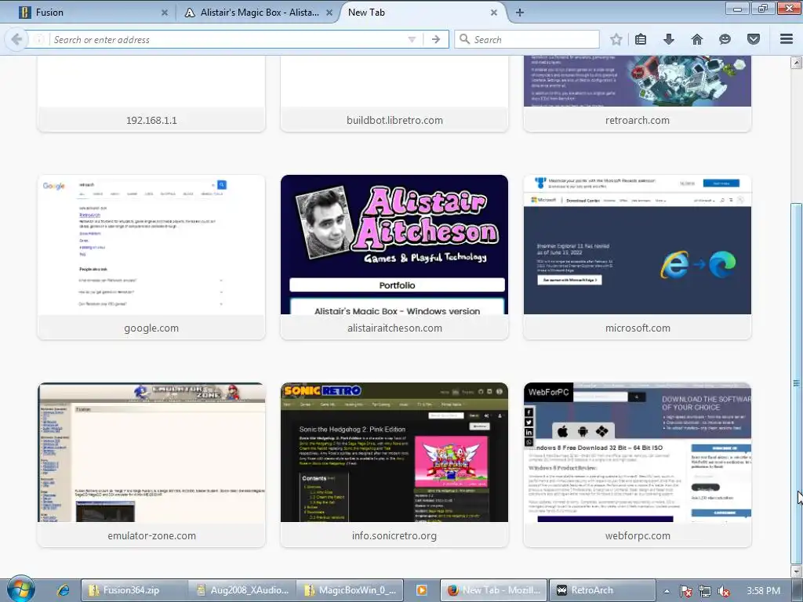Open the Firefox hamburger menu

click(x=787, y=39)
